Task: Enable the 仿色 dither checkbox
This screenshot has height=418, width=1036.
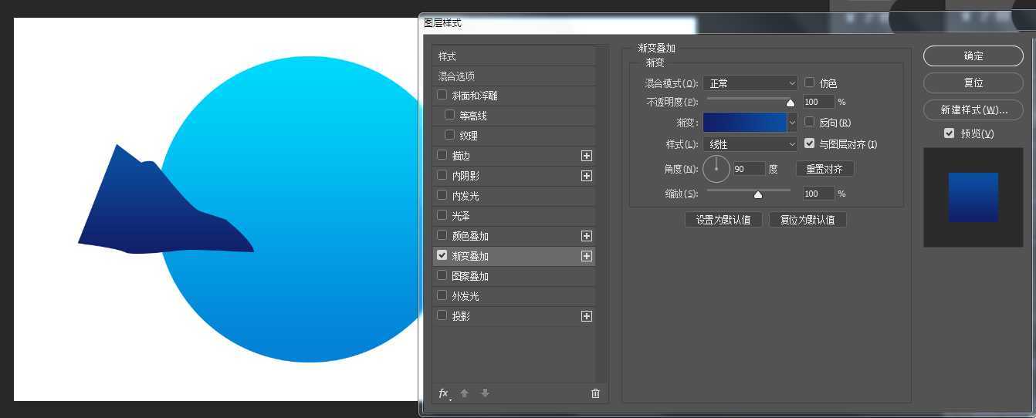Action: pyautogui.click(x=810, y=83)
